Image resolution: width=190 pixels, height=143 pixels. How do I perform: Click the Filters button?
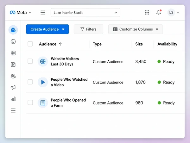88,29
